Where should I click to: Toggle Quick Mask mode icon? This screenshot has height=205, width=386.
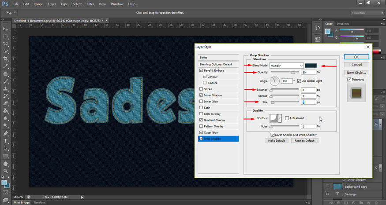point(5,193)
